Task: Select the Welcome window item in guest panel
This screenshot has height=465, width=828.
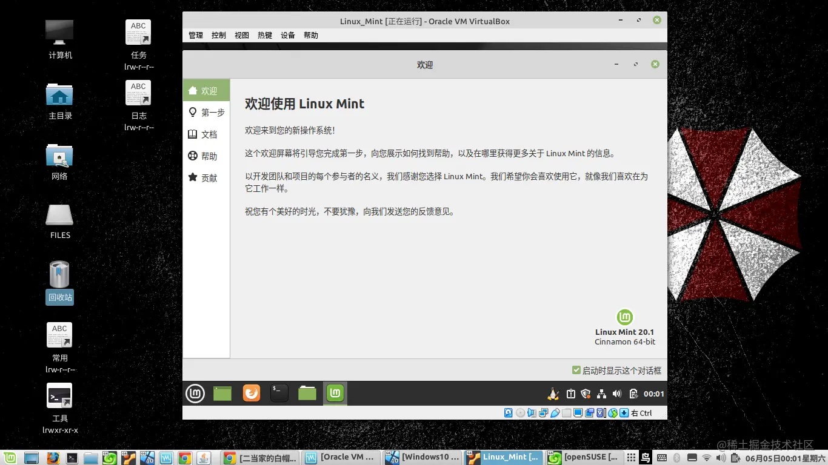Action: click(x=335, y=394)
